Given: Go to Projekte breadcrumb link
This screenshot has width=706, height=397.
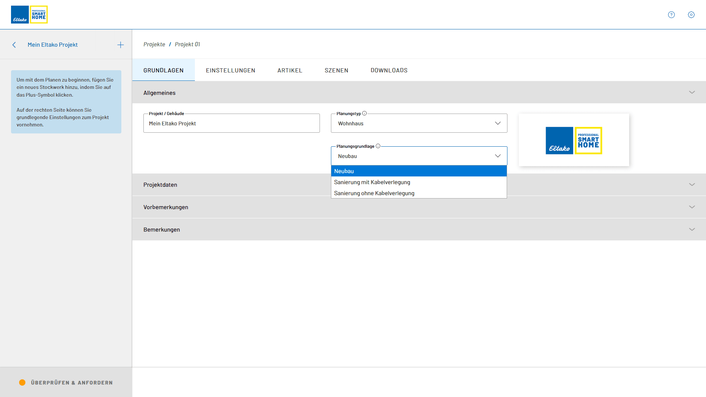Looking at the screenshot, I should tap(154, 44).
